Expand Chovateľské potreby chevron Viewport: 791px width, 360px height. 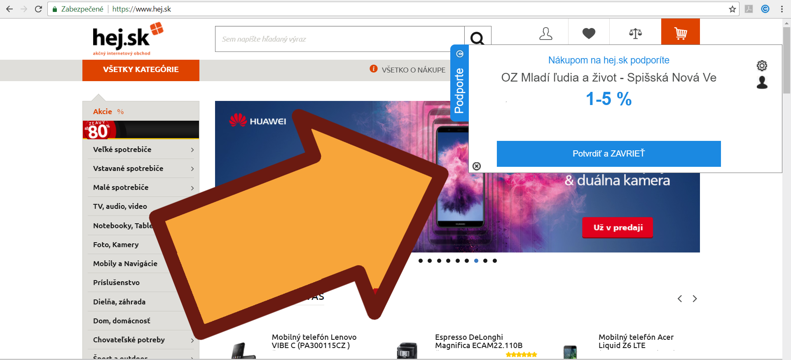pos(192,340)
